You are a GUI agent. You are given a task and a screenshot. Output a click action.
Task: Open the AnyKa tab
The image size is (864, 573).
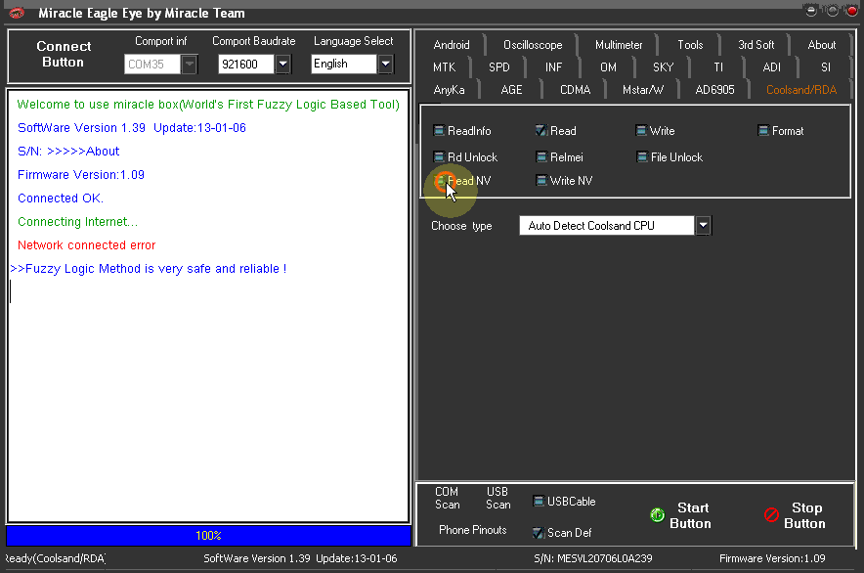click(x=449, y=90)
